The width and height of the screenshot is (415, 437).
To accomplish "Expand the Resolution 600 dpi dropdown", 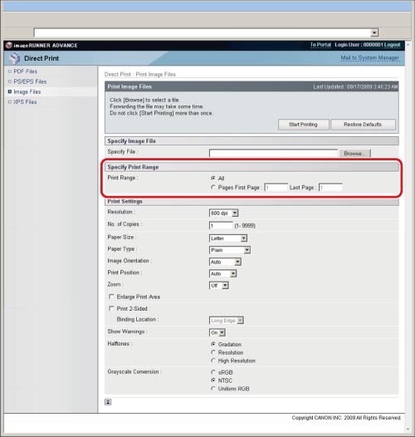I will pos(223,214).
